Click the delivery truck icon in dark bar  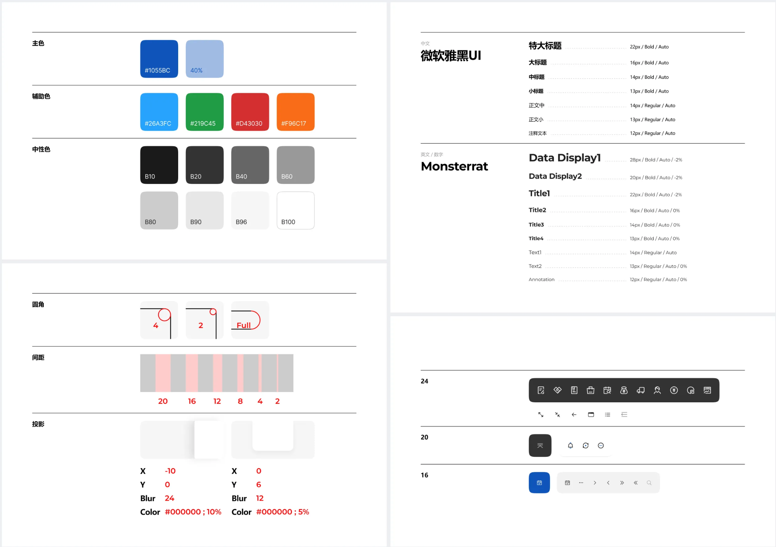tap(641, 390)
